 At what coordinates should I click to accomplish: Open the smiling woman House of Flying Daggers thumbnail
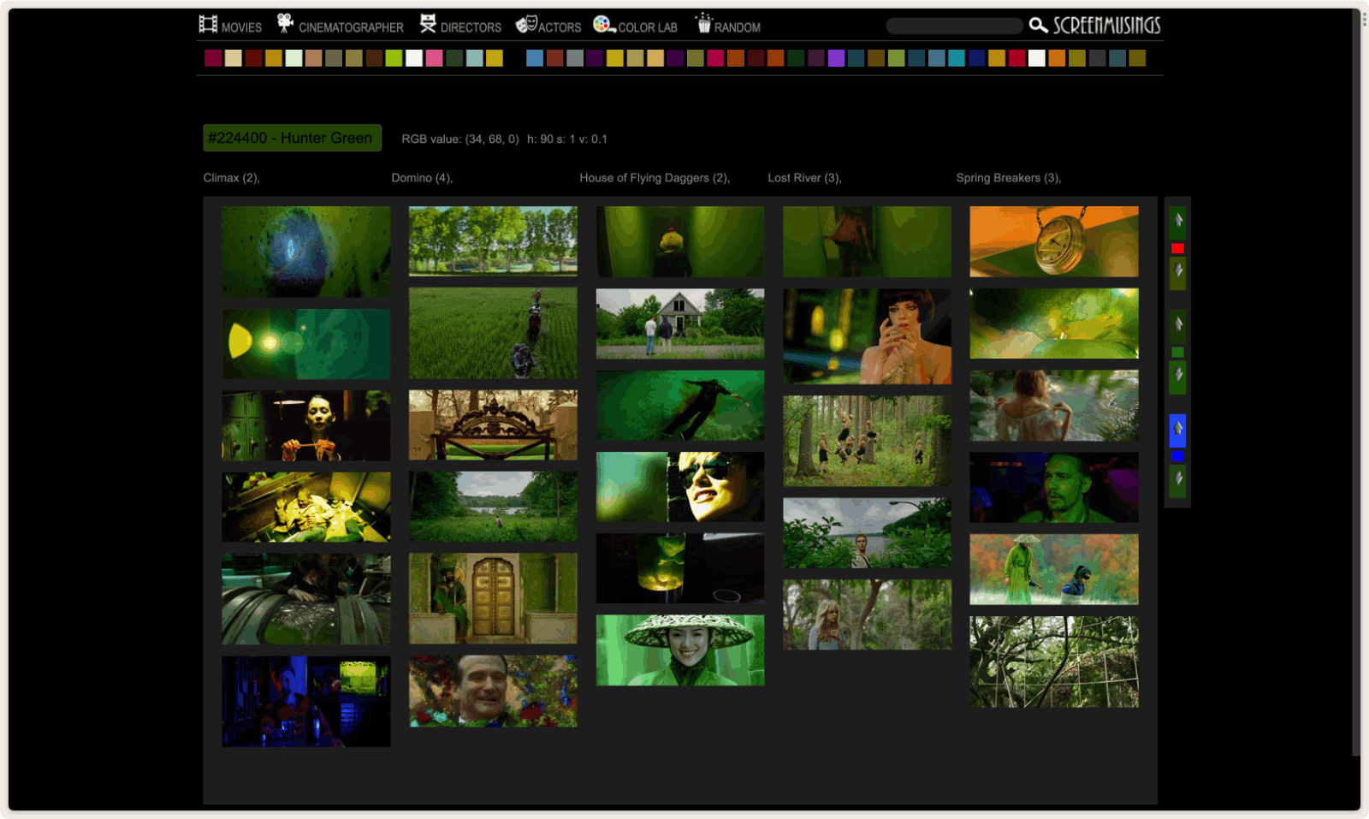[x=679, y=650]
